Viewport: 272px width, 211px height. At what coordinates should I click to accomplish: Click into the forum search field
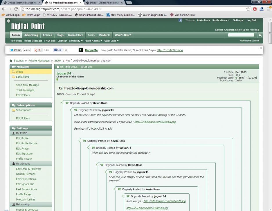coord(241,35)
